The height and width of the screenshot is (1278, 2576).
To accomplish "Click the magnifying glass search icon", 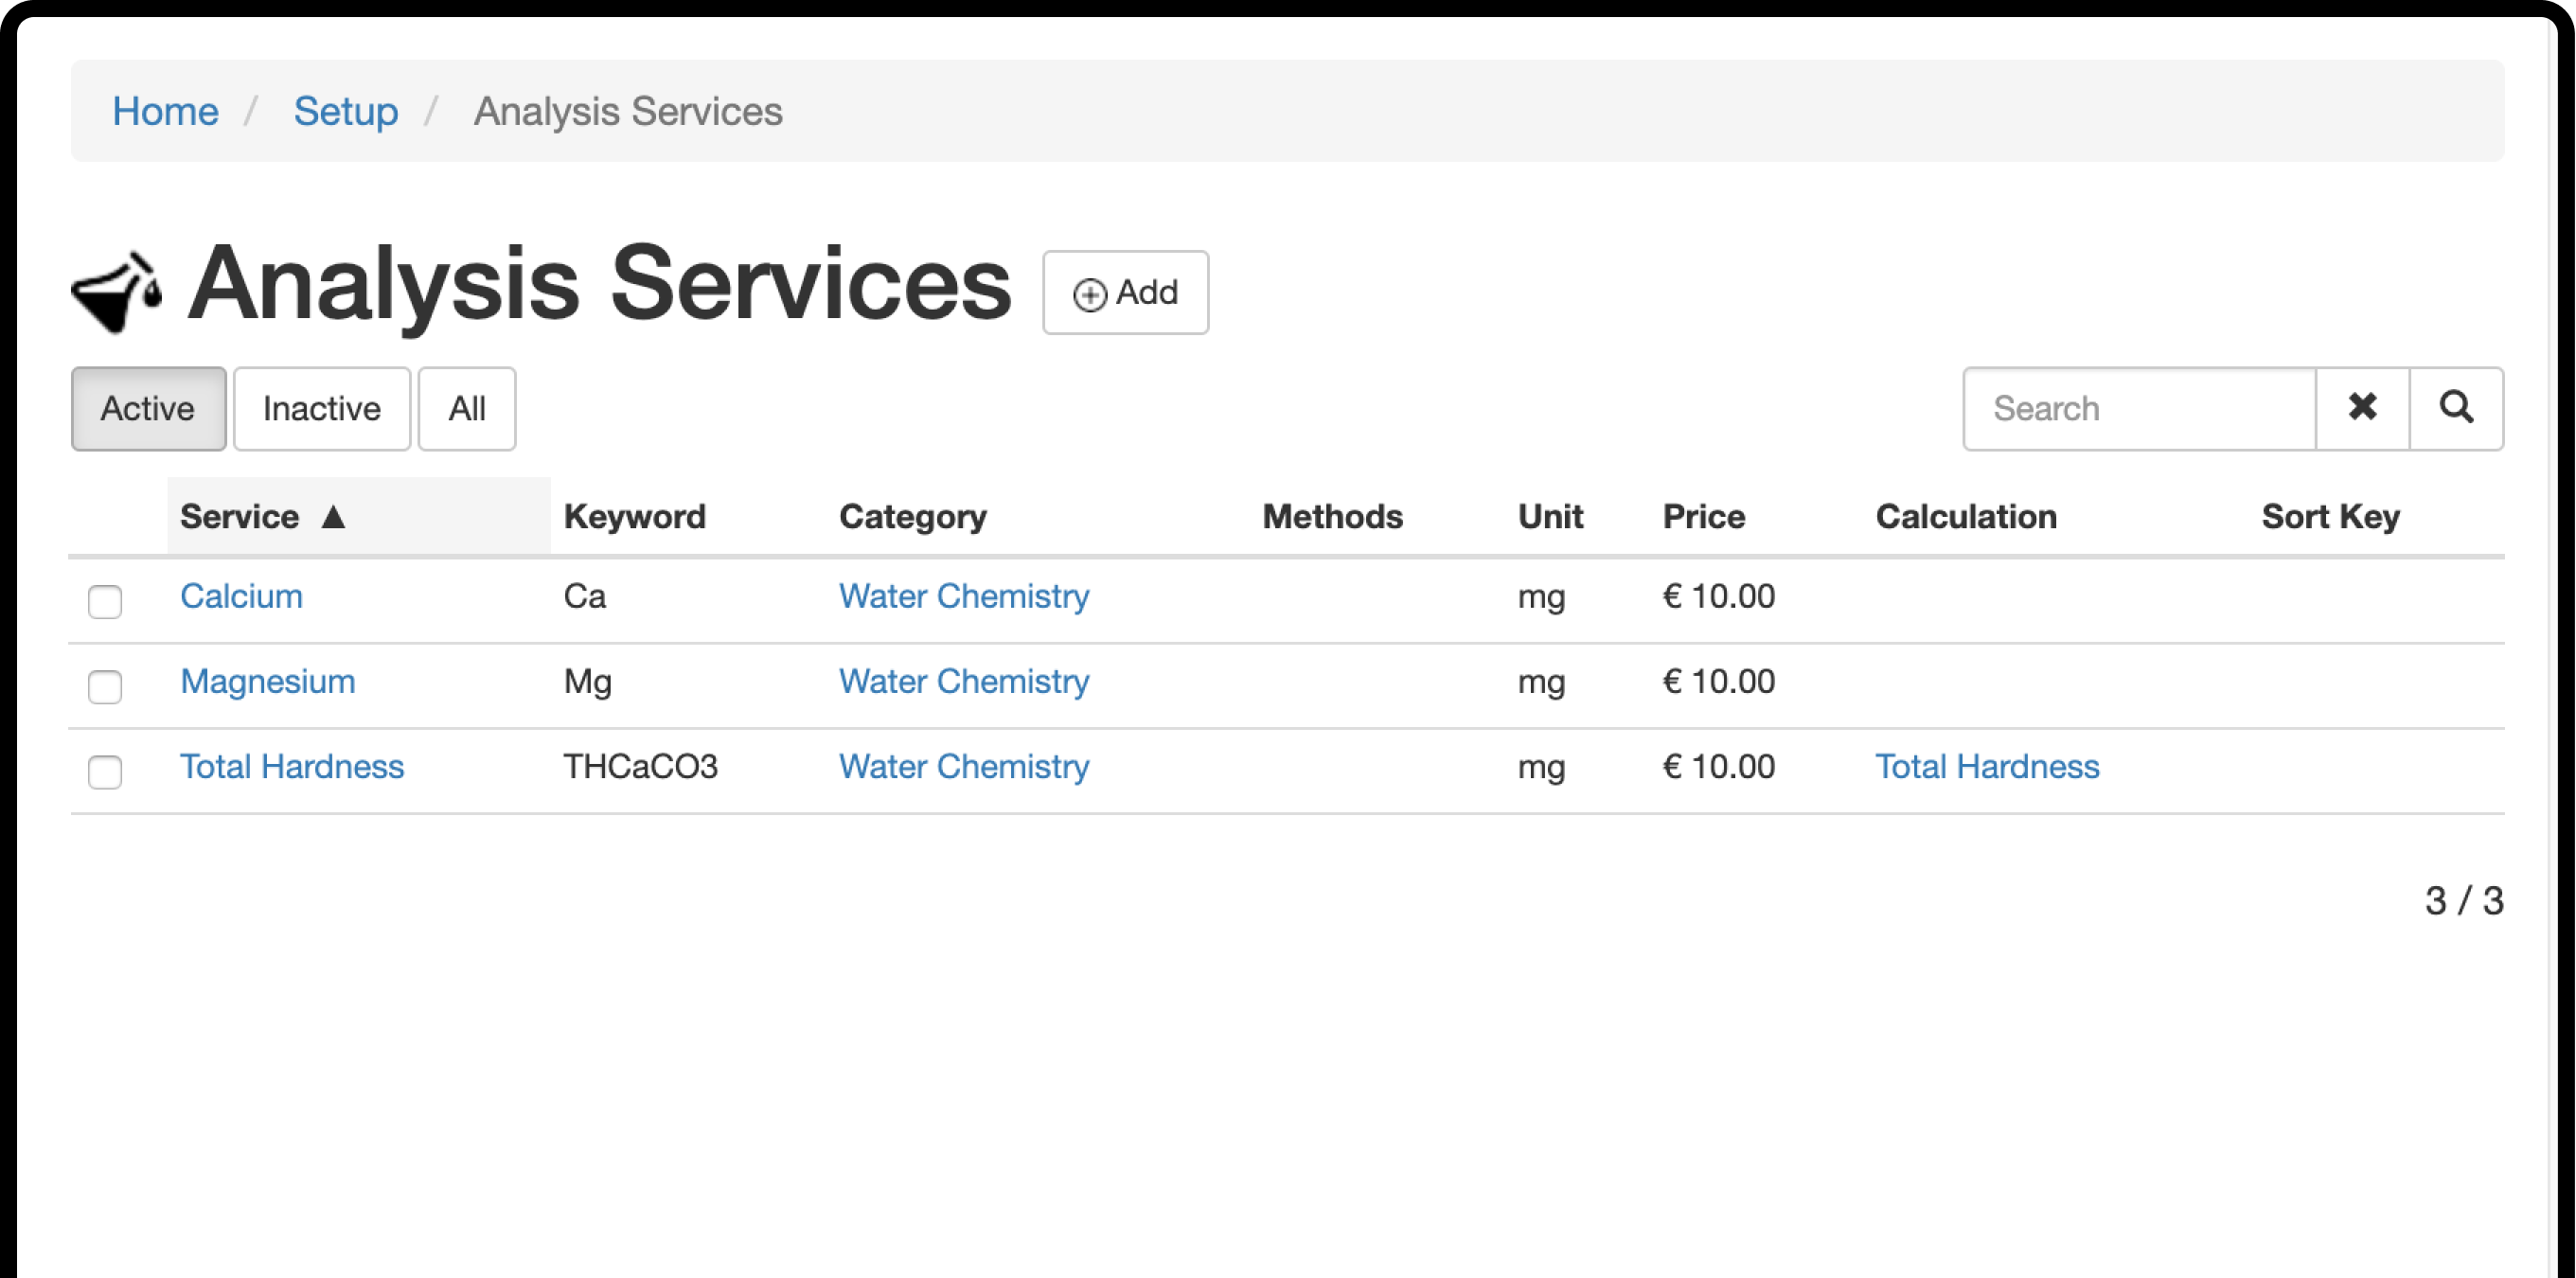I will [x=2456, y=408].
